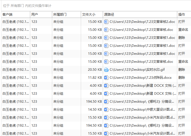This screenshot has height=136, width=191.
Task: Click 15.00 KB in the deleted 7.23文章审核1.doc row
Action: (x=95, y=38)
